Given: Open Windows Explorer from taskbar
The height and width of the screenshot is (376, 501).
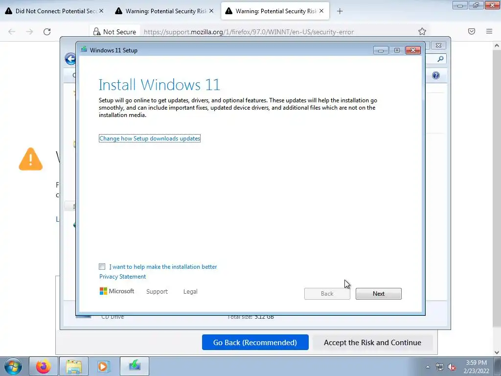Looking at the screenshot, I should pyautogui.click(x=74, y=366).
